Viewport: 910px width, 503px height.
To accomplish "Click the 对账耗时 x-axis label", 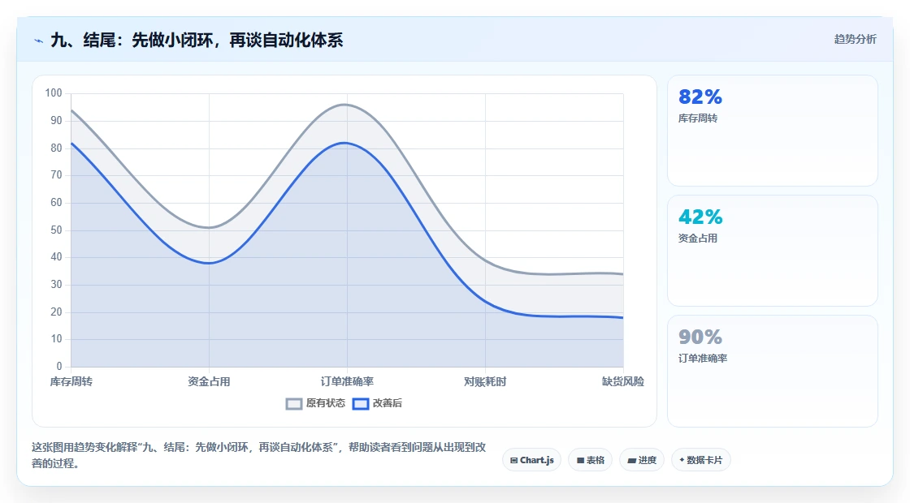I will 485,381.
